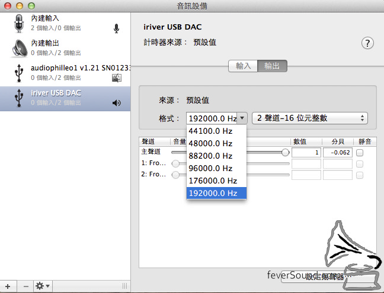The height and width of the screenshot is (293, 384).
Task: Open the 2 聲道-16 位元整數 format dropdown
Action: (x=310, y=118)
